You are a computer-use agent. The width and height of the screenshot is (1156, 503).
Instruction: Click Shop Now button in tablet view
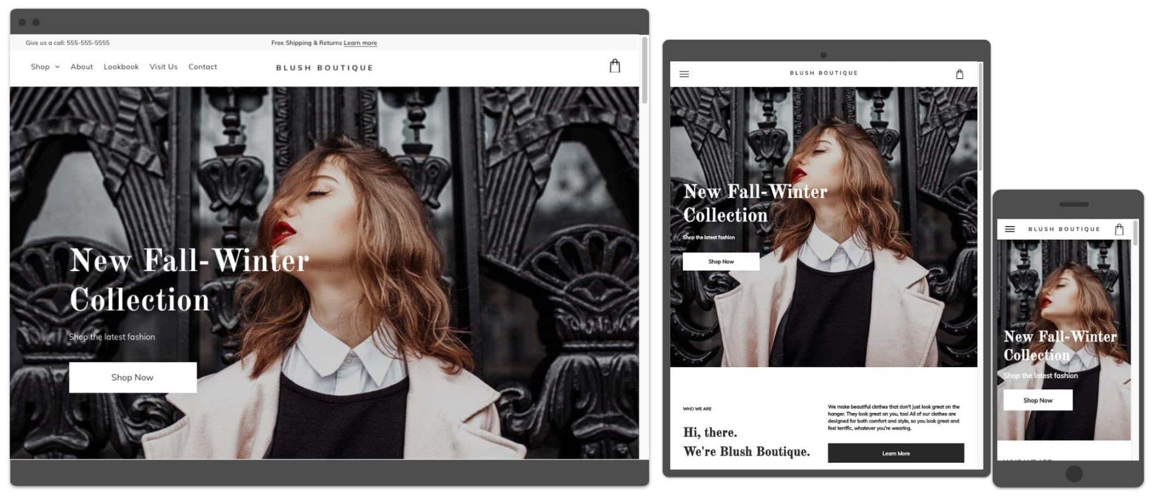(x=721, y=262)
